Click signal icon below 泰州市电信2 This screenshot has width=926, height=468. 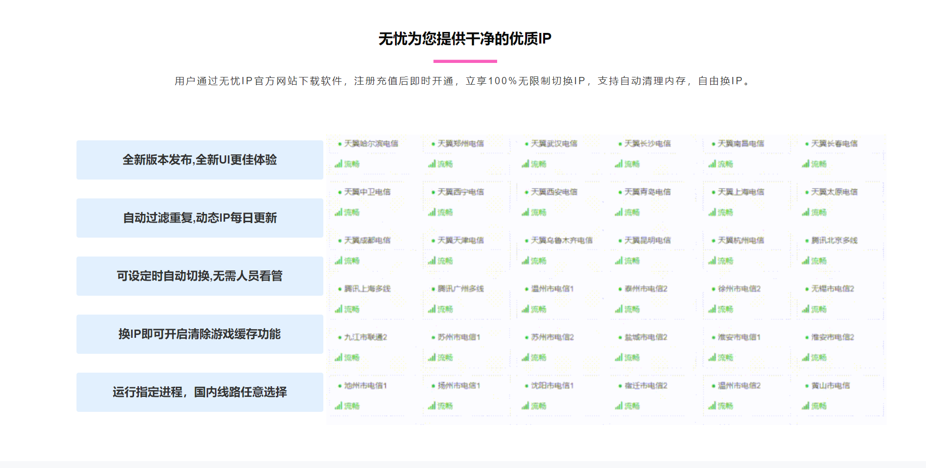619,309
